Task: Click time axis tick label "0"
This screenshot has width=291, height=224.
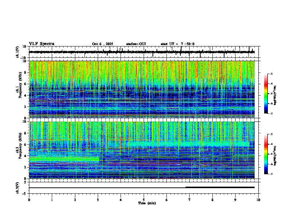Action: coord(29,200)
